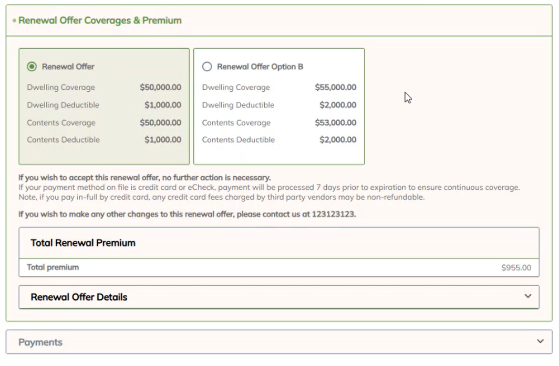Click Option B dwelling deductible $2,000.00 value
The image size is (559, 366).
338,105
